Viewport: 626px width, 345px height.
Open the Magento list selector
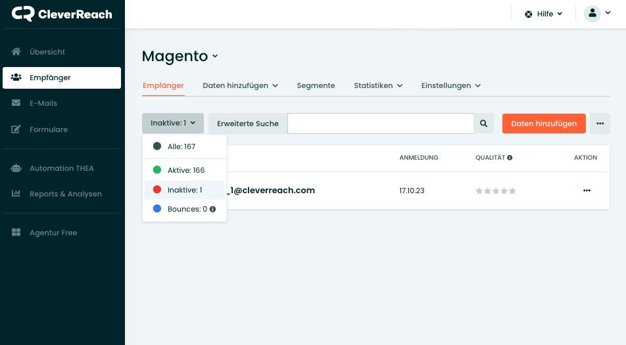coord(180,56)
